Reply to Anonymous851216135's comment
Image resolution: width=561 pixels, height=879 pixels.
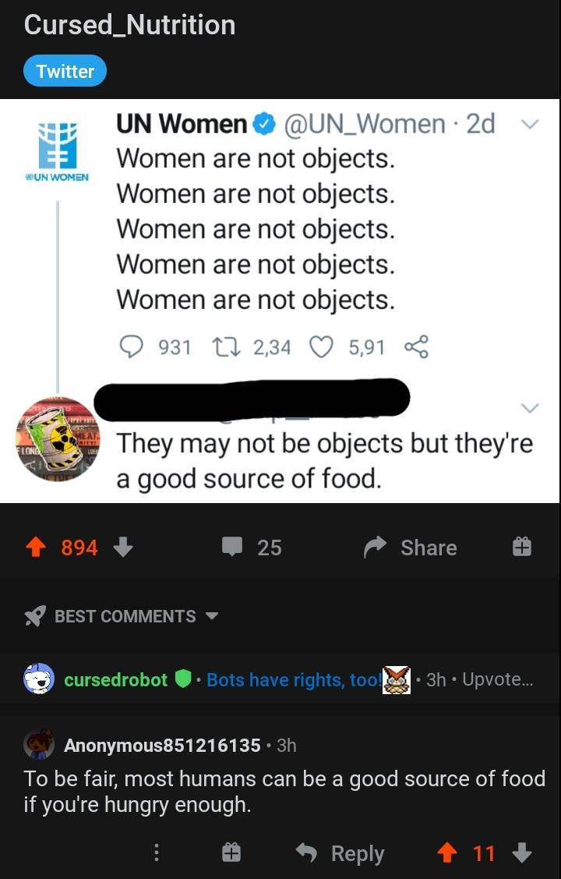[342, 853]
